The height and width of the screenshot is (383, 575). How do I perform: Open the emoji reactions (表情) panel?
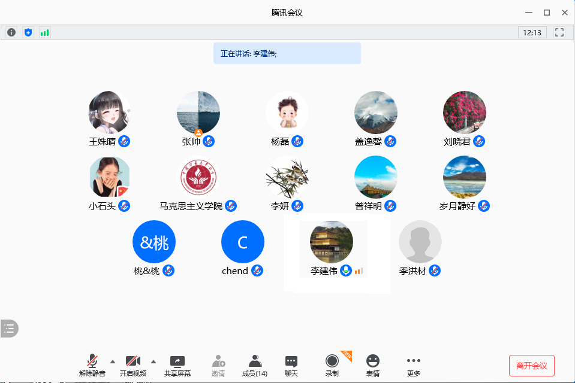pyautogui.click(x=372, y=365)
